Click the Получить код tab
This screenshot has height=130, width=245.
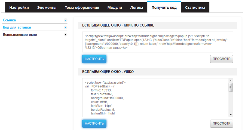pos(164,7)
